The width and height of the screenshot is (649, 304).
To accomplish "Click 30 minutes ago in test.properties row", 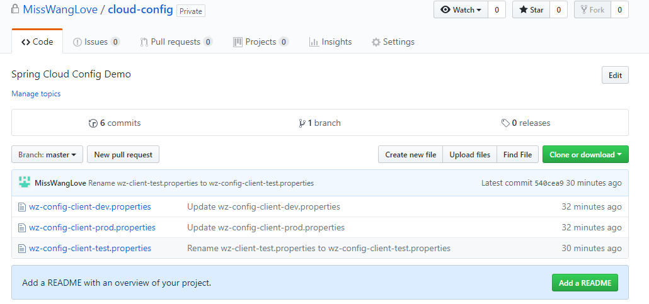I will [x=592, y=248].
